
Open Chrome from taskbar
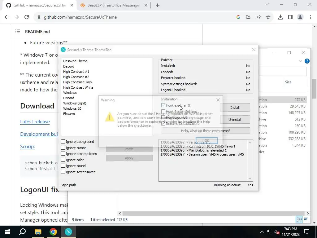click(x=53, y=232)
